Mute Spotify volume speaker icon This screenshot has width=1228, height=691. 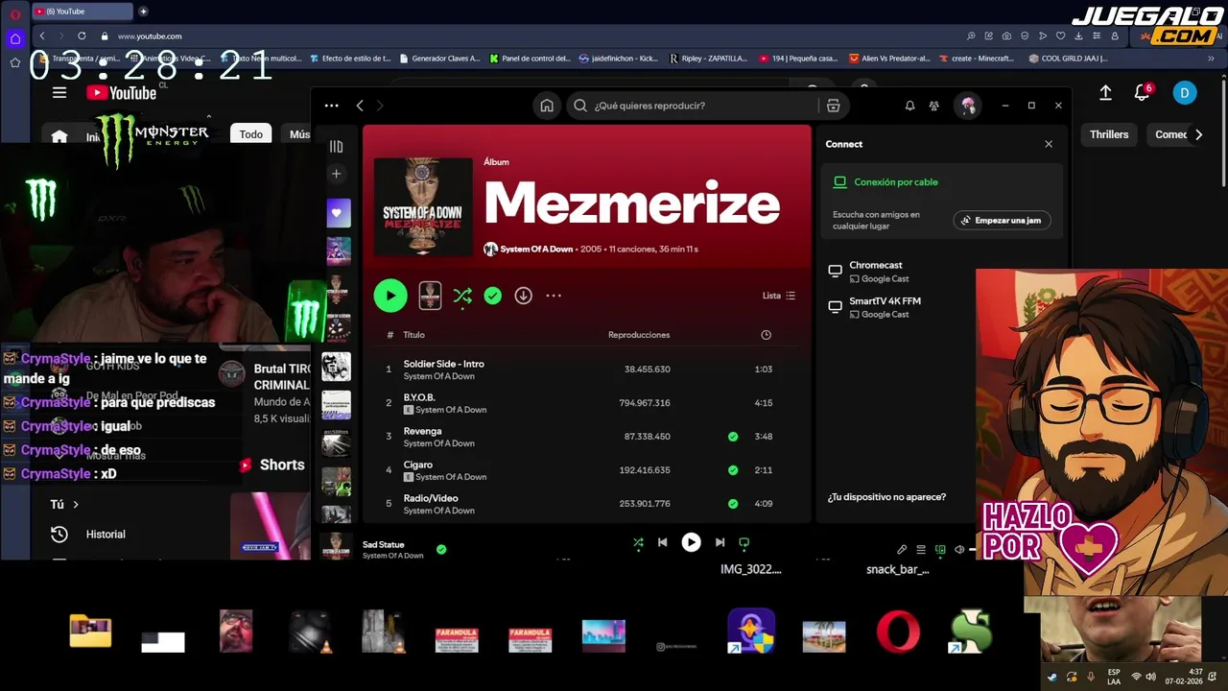959,550
